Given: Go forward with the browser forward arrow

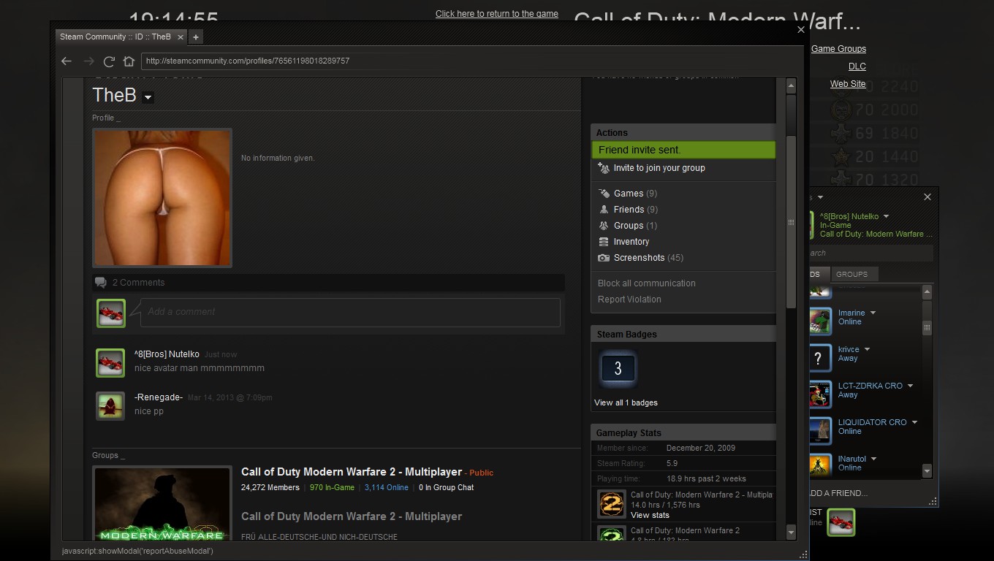Looking at the screenshot, I should (x=88, y=61).
